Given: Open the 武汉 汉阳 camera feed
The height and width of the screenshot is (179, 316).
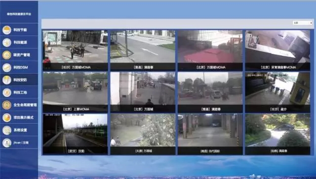Looking at the screenshot, I should 75,134.
